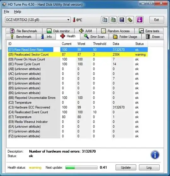Open the AAM tab
Viewport: 170px width, 176px height.
pyautogui.click(x=86, y=31)
